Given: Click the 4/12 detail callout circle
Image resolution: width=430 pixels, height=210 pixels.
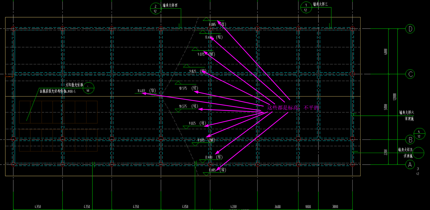Looking at the screenshot, I should point(419,134).
